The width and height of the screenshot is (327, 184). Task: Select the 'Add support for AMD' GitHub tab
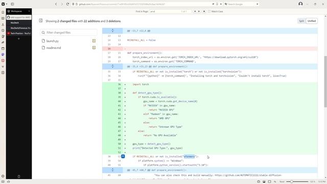19,17
